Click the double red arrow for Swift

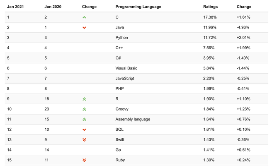tap(84, 140)
